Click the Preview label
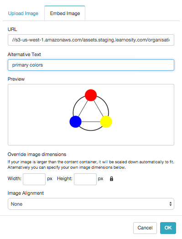The width and height of the screenshot is (182, 239). [x=16, y=79]
